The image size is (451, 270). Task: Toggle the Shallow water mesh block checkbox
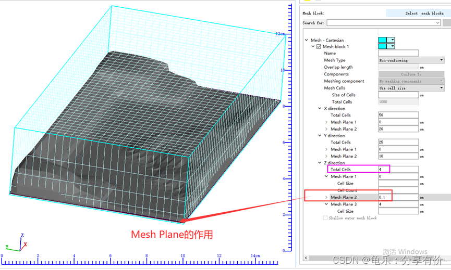point(325,218)
